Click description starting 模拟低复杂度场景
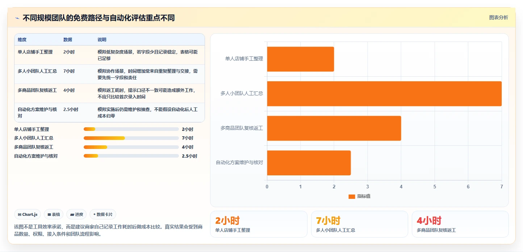The height and width of the screenshot is (252, 523). pos(148,55)
